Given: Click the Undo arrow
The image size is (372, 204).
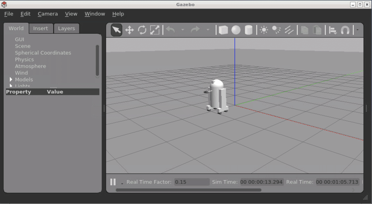Looking at the screenshot, I should [170, 30].
